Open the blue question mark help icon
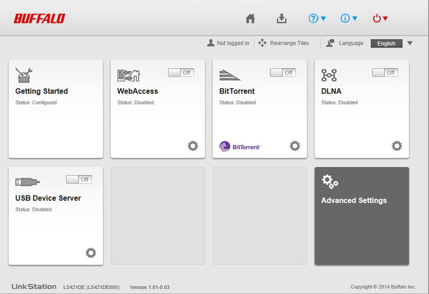This screenshot has height=294, width=429. (313, 19)
